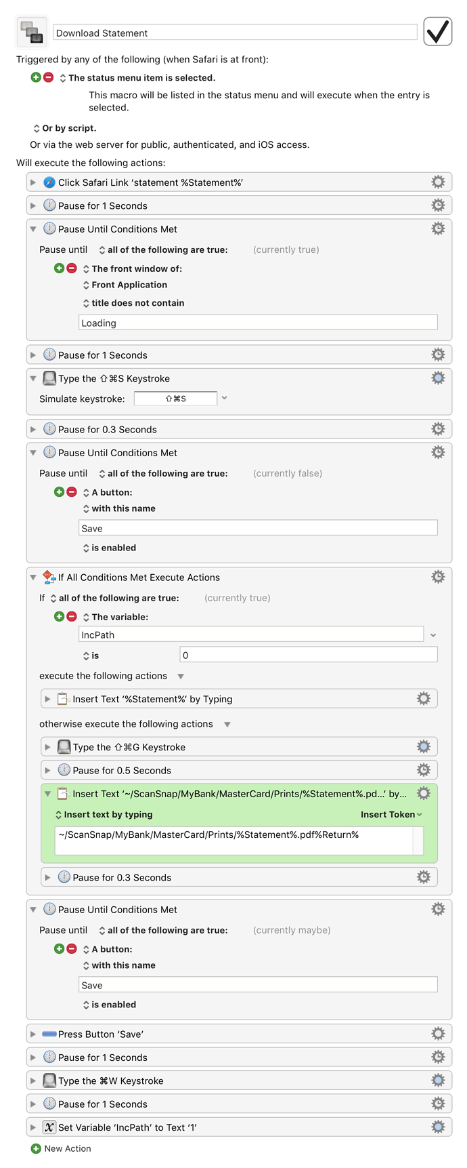Remove the status menu trigger with red minus
The height and width of the screenshot is (1168, 467).
49,77
